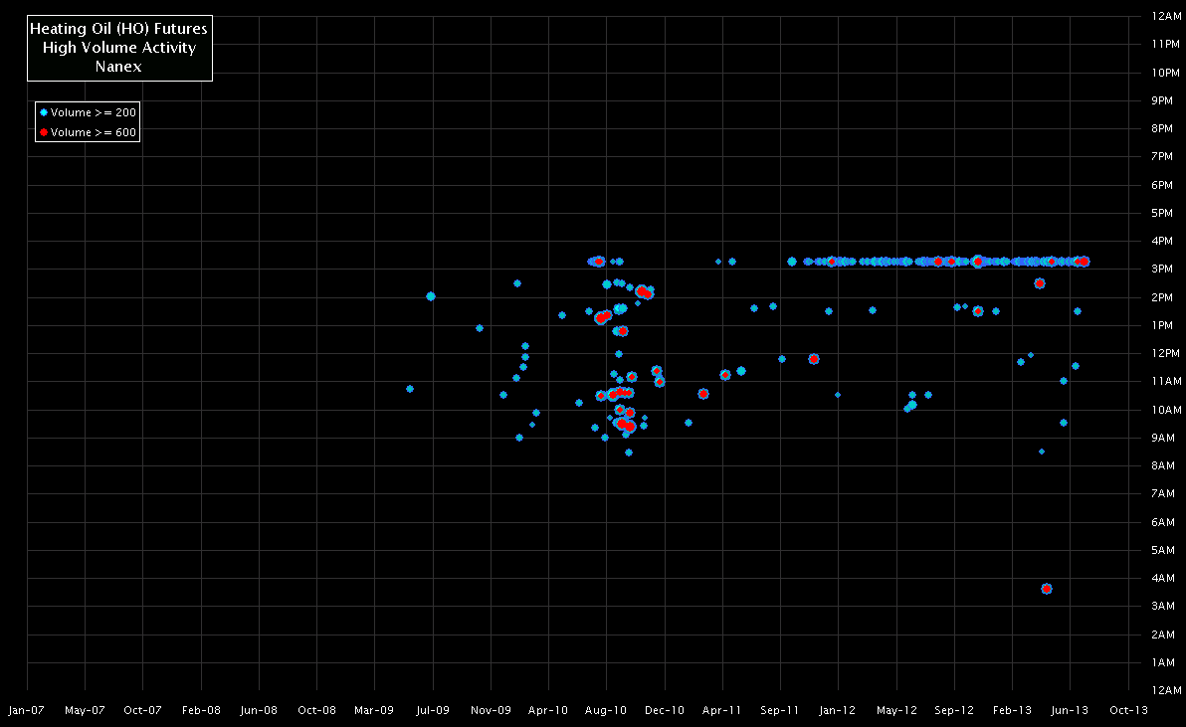Click the 'Aug-10' date axis label
This screenshot has height=727, width=1186.
(x=606, y=710)
